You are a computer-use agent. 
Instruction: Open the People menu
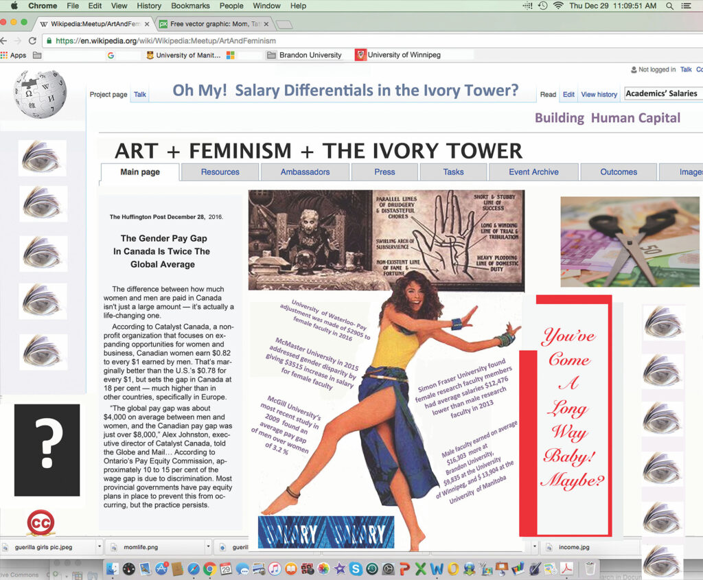point(231,5)
